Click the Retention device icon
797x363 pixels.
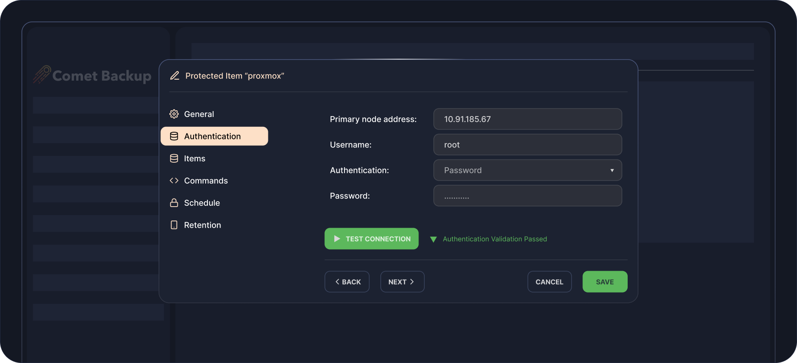(x=174, y=225)
